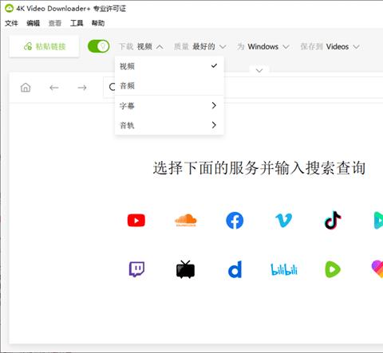The width and height of the screenshot is (383, 353).
Task: Expand the 字幕 submenu
Action: pos(169,106)
